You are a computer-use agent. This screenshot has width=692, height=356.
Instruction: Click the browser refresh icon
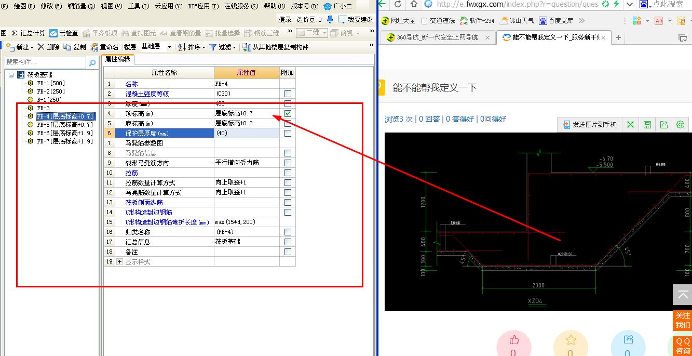(x=398, y=4)
